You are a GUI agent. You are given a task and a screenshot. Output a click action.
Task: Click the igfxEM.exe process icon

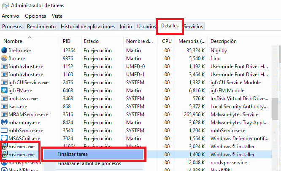coord(4,90)
